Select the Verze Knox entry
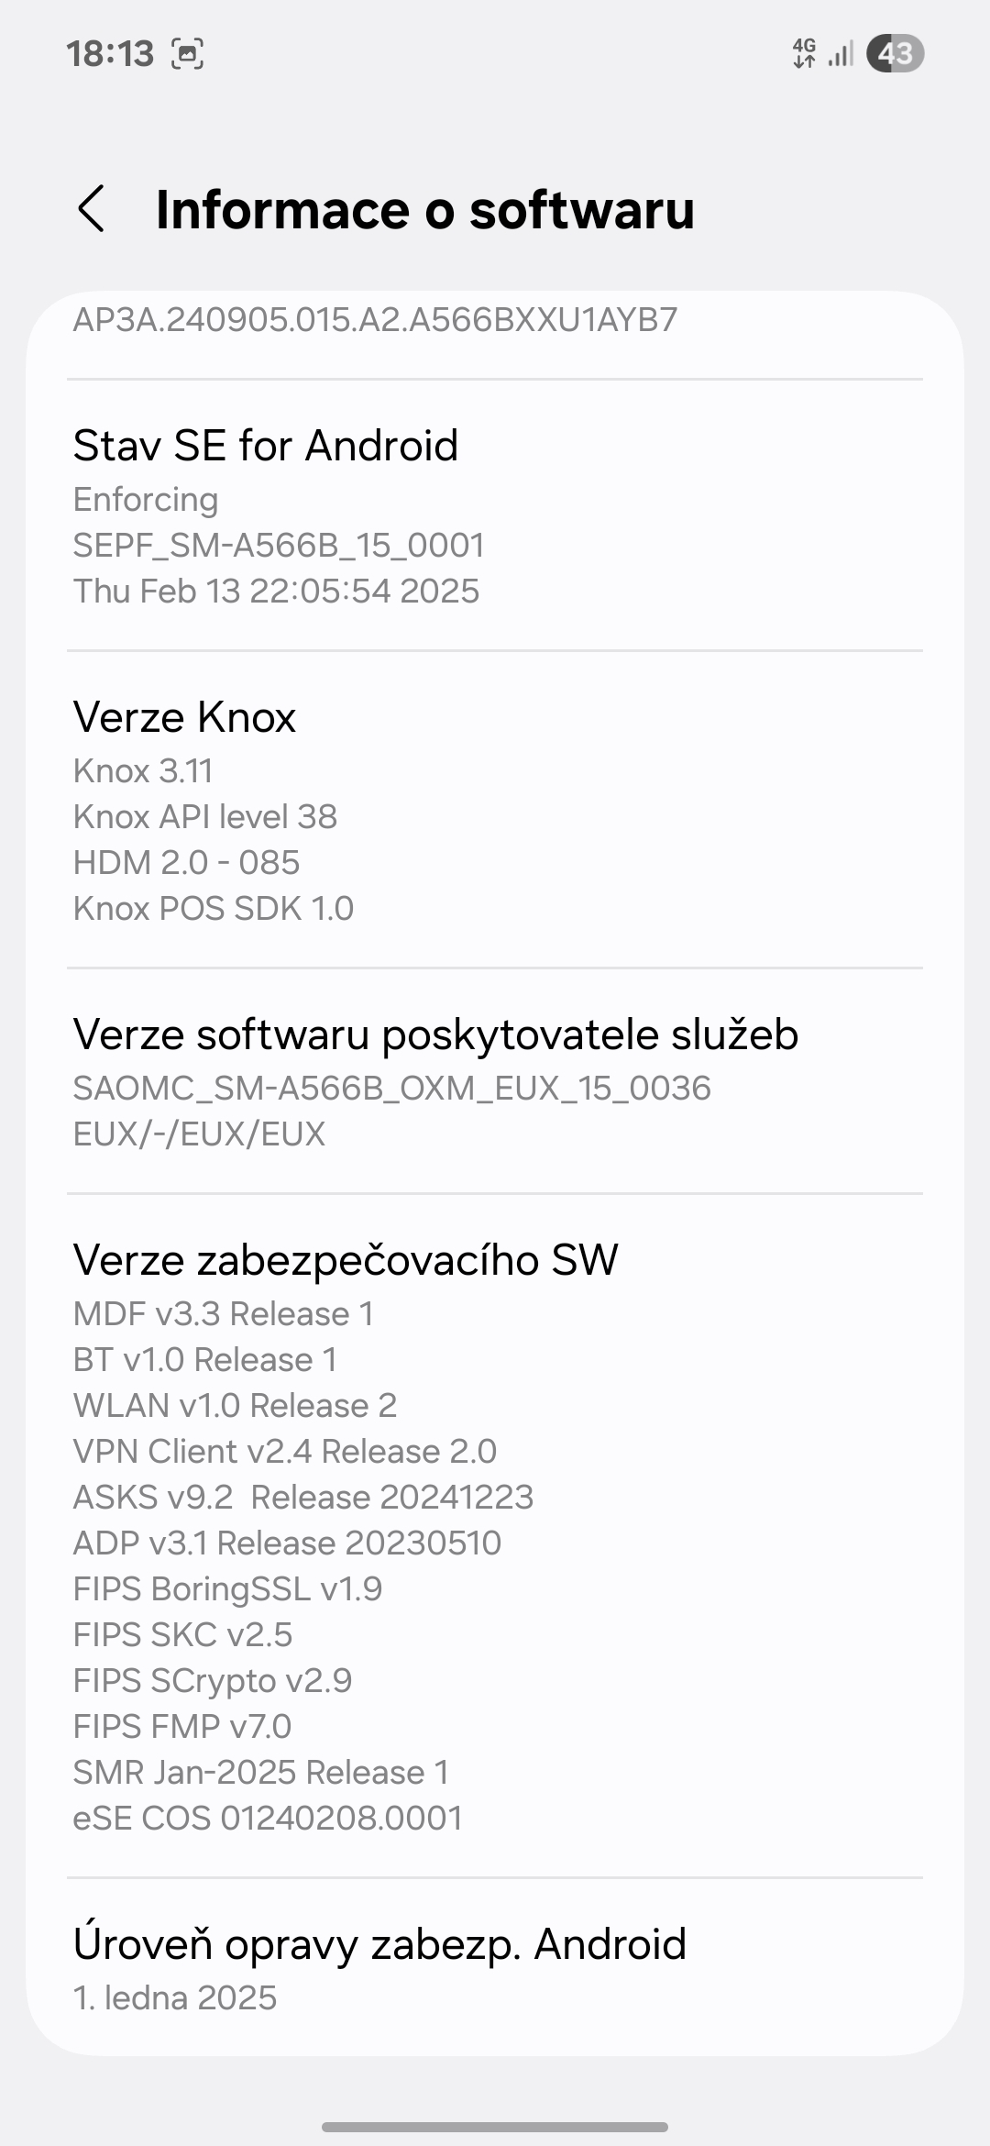990x2146 pixels. click(x=185, y=717)
